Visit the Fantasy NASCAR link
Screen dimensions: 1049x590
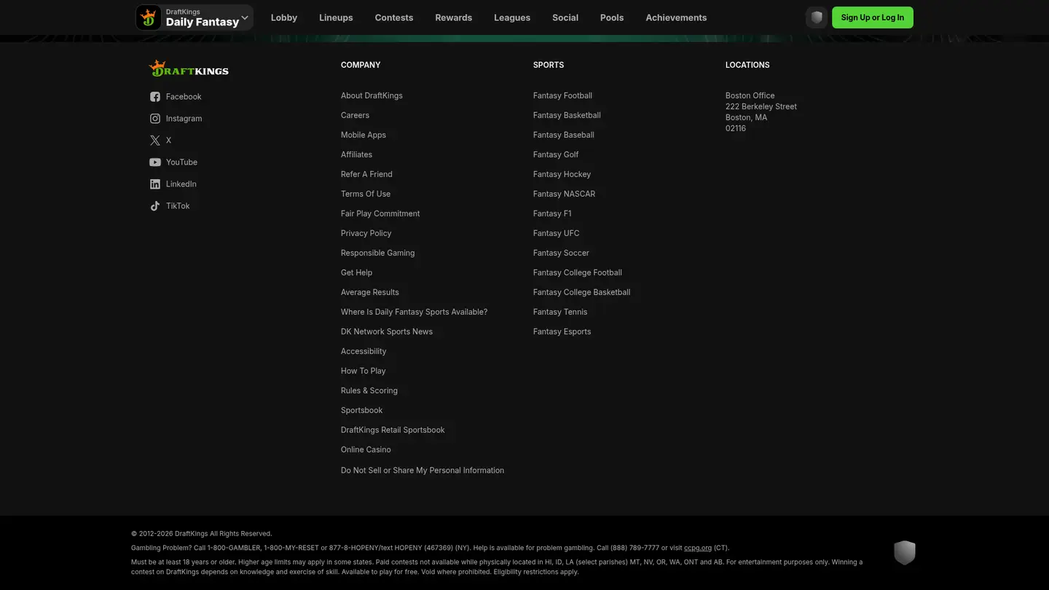(x=564, y=194)
